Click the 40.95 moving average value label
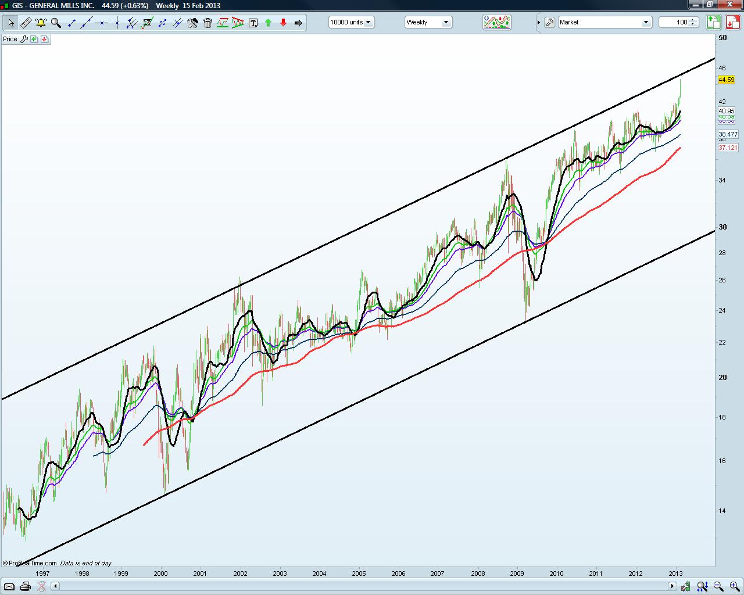 [x=727, y=110]
